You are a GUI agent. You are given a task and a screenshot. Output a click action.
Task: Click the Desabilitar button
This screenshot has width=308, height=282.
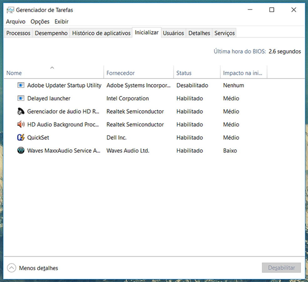(281, 268)
